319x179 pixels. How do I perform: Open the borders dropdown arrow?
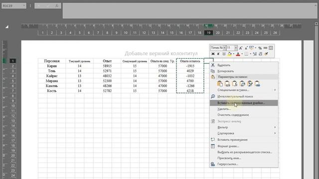pyautogui.click(x=250, y=54)
